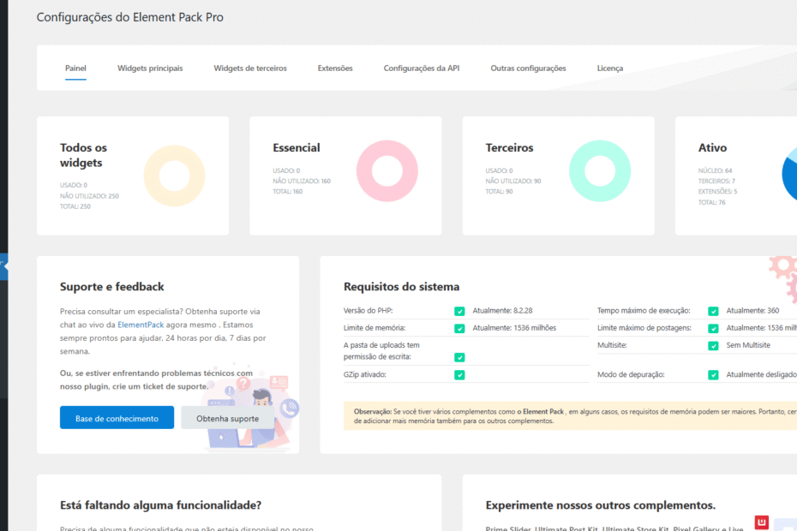The height and width of the screenshot is (531, 797).
Task: Click the yellow Todos os widgets donut chart
Action: pyautogui.click(x=174, y=176)
